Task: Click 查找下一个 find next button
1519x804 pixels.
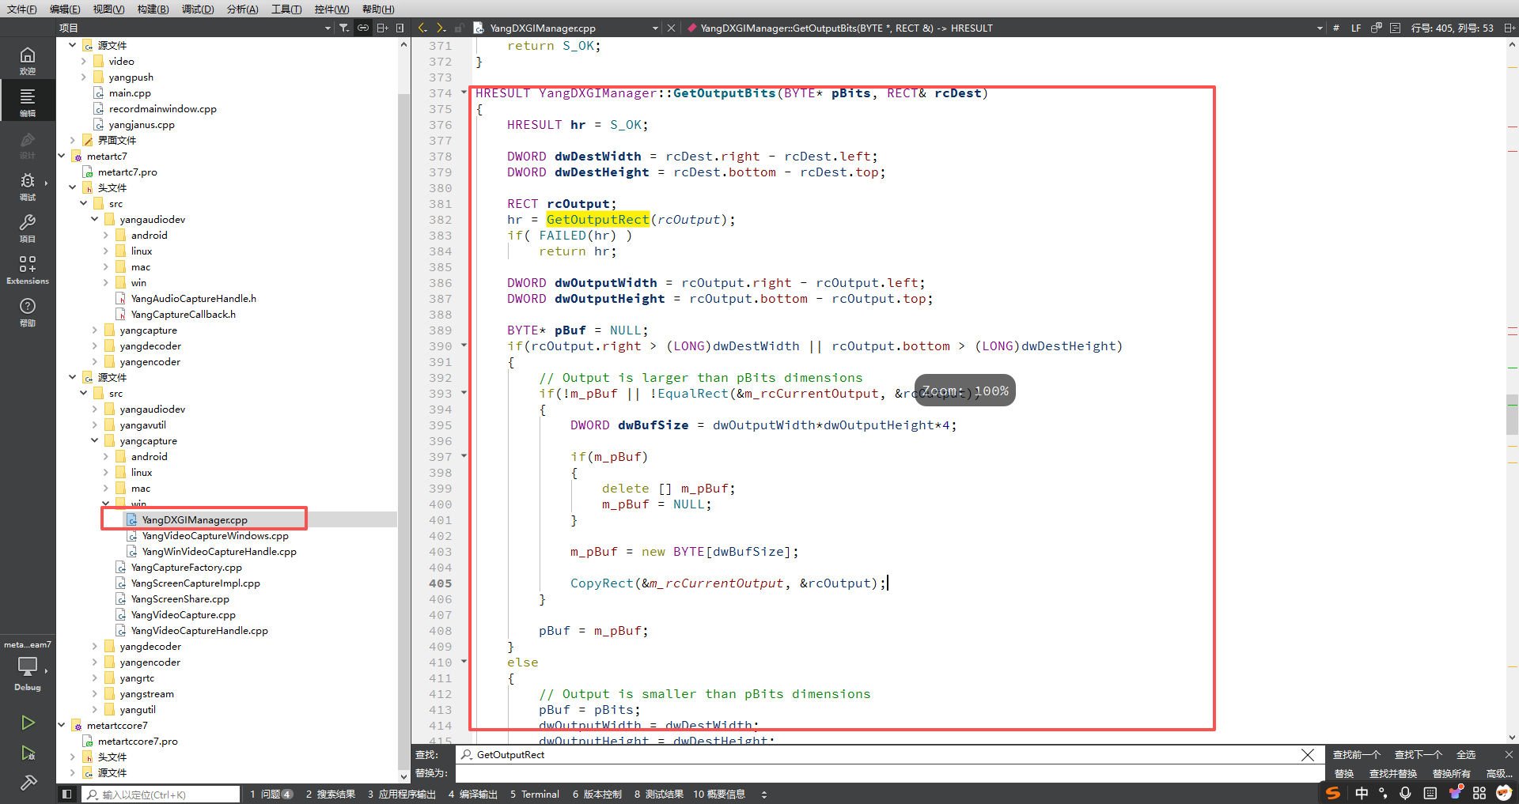Action: (x=1419, y=755)
